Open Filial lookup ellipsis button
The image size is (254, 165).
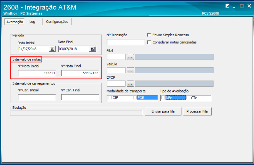coord(130,57)
